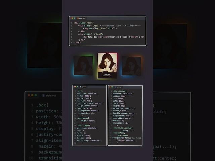Click the .box:hover .content{ selector line

pyautogui.click(x=123, y=128)
